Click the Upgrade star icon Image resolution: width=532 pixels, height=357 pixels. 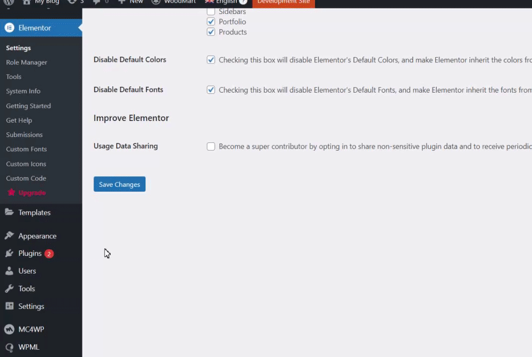11,192
